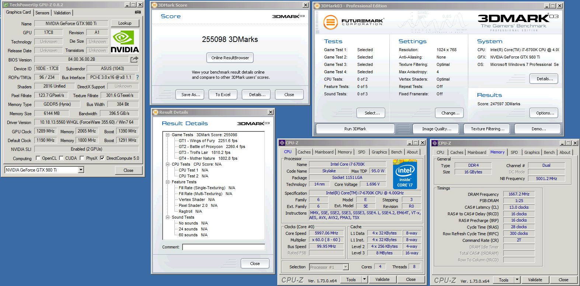
Task: Select the Pixel Shader 2.0 tree row
Action: point(198,205)
